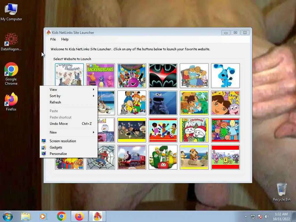This screenshot has width=296, height=222.
Task: Open the Cookie Monster site button
Action: (x=163, y=103)
